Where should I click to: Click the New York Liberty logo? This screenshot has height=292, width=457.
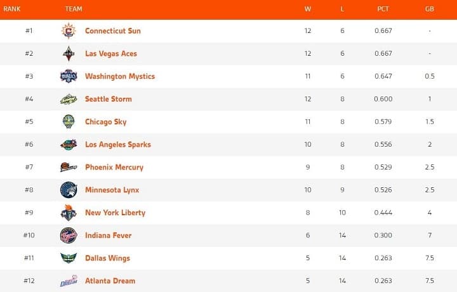(69, 213)
